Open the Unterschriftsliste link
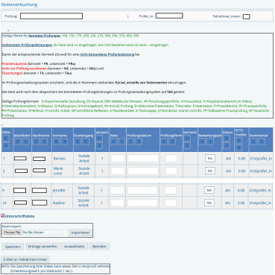Viewport: 275px width, 275px height. [x=19, y=216]
